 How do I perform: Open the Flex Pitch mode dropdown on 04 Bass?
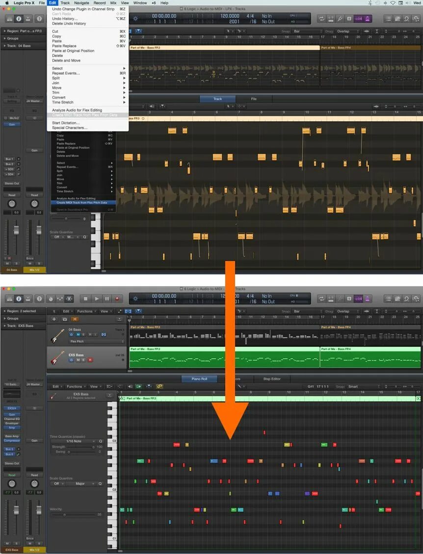(x=97, y=342)
